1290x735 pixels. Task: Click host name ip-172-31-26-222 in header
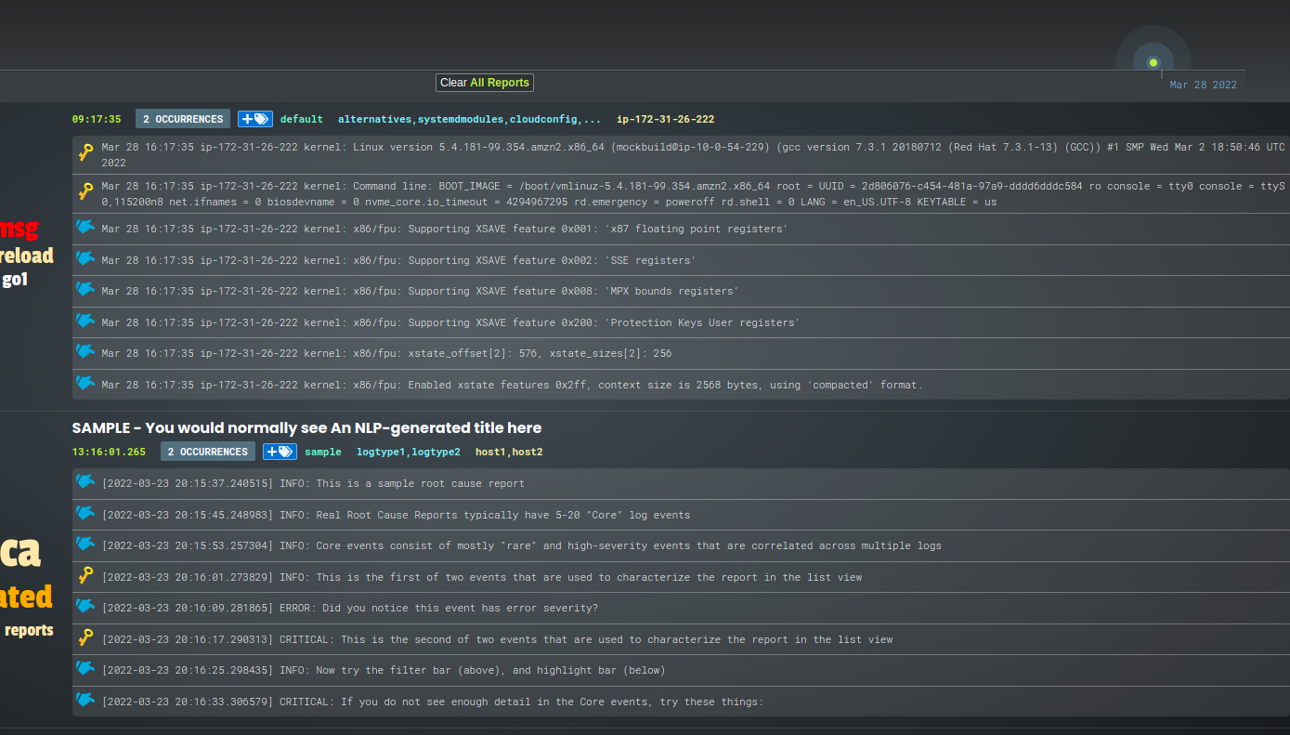pos(666,119)
